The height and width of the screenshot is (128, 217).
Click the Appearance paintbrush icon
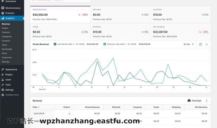click(3, 69)
